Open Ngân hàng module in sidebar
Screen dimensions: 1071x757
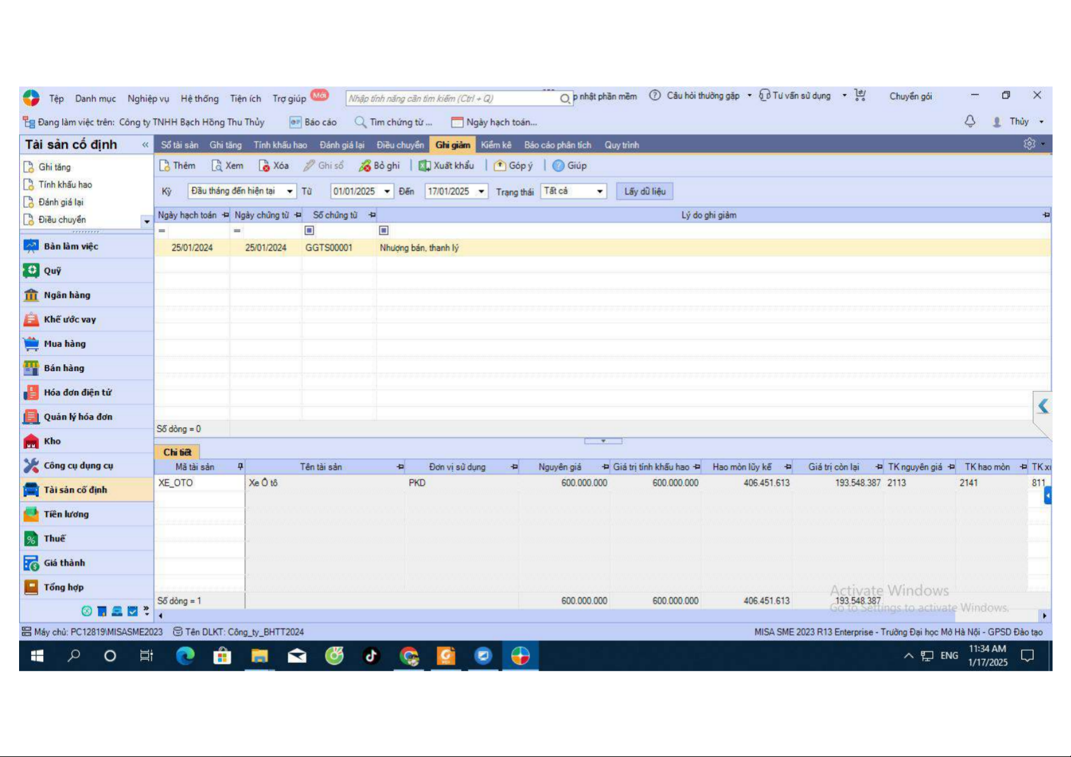pyautogui.click(x=67, y=295)
